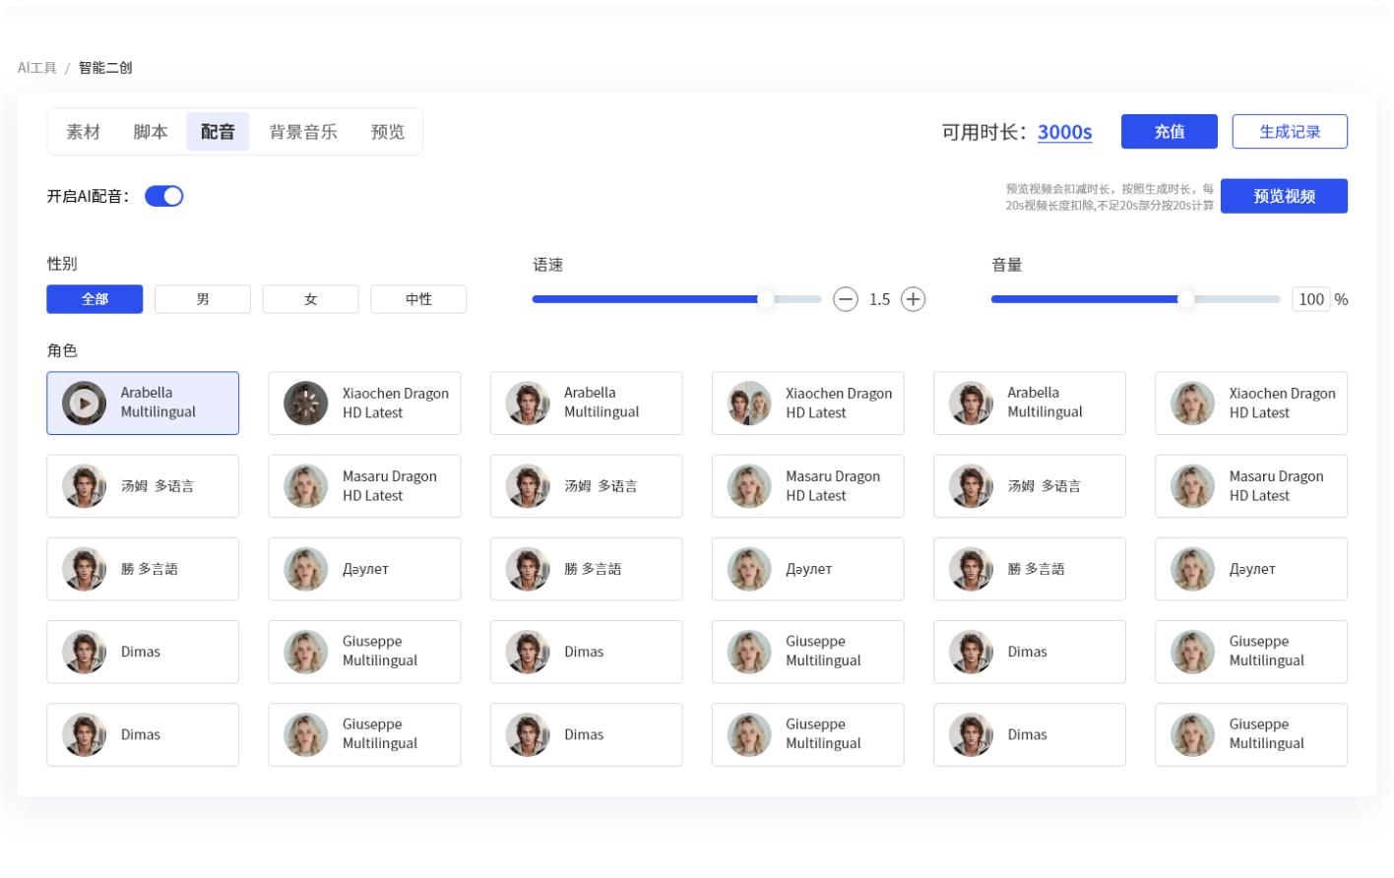Toggle the AI dubbing switch off
The image size is (1394, 878).
coord(164,196)
